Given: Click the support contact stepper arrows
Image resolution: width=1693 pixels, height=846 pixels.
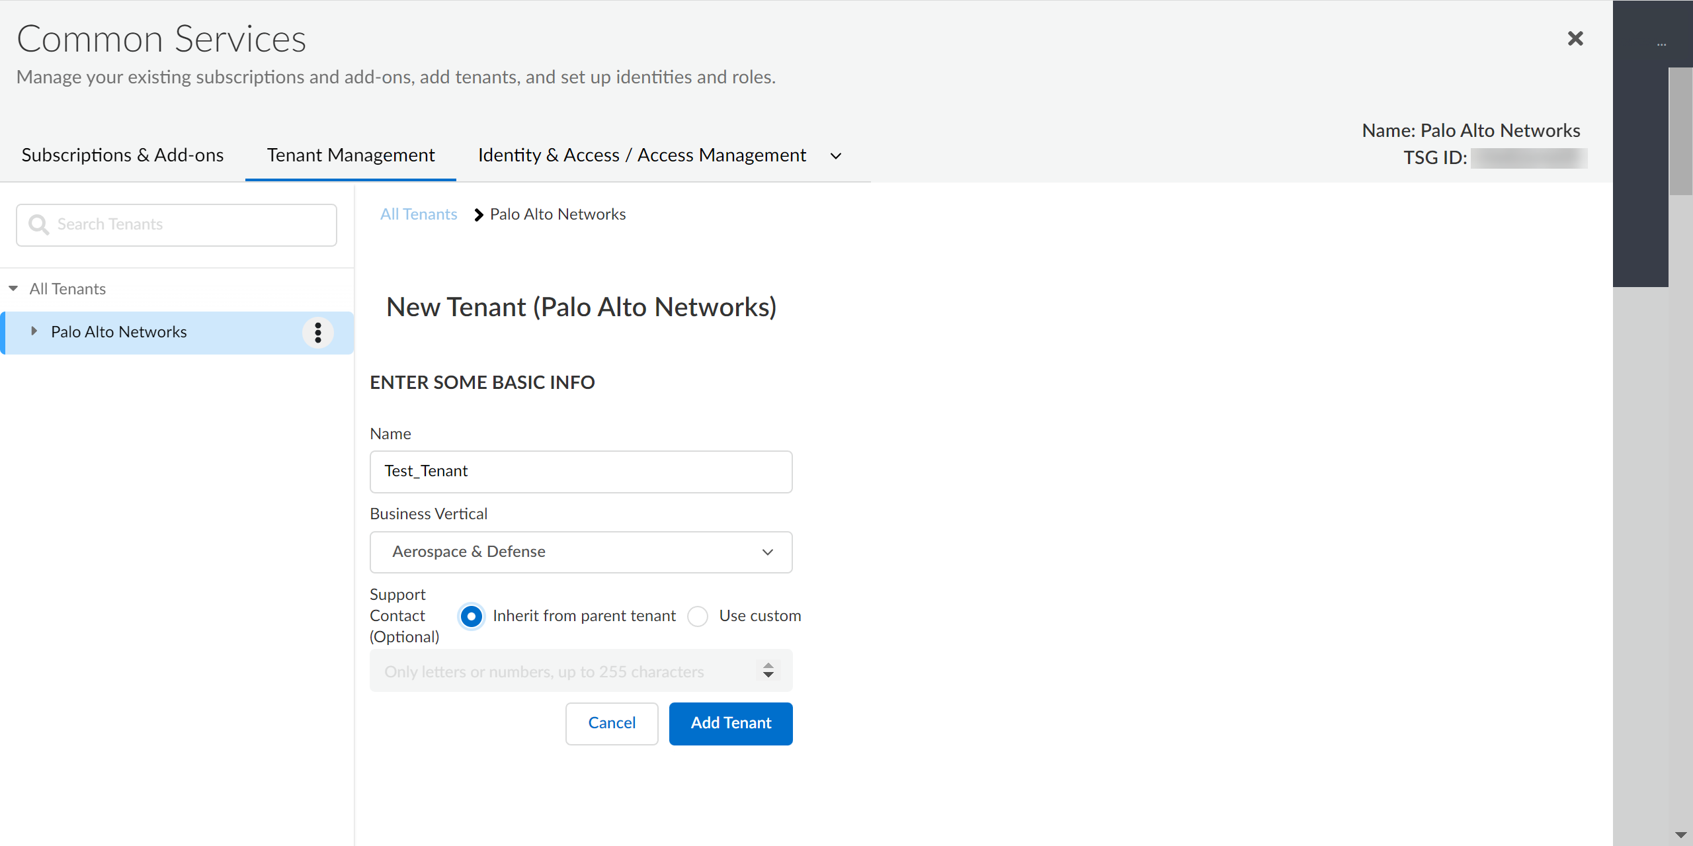Looking at the screenshot, I should [768, 671].
